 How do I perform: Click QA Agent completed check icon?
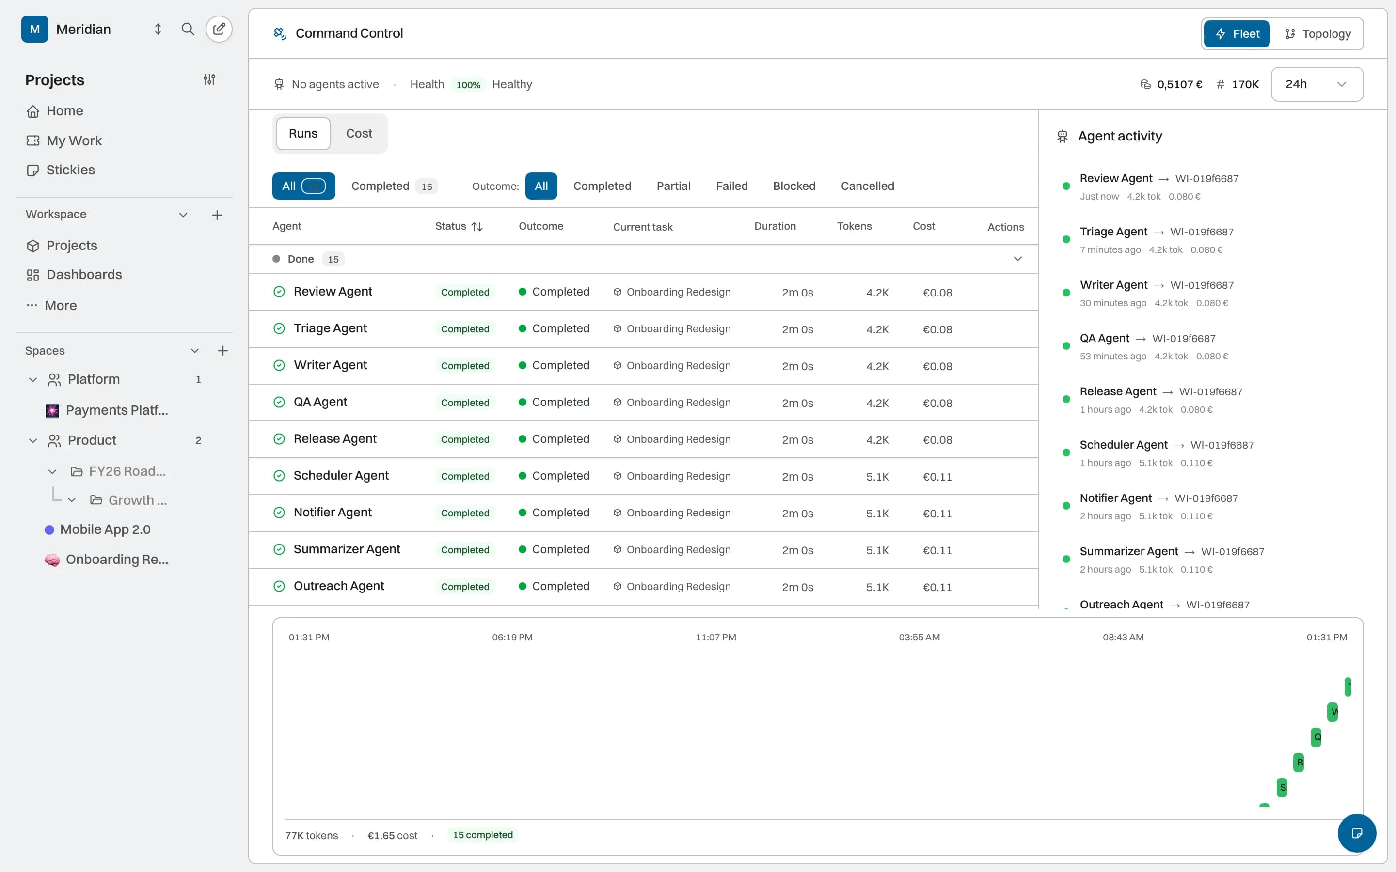(x=279, y=402)
